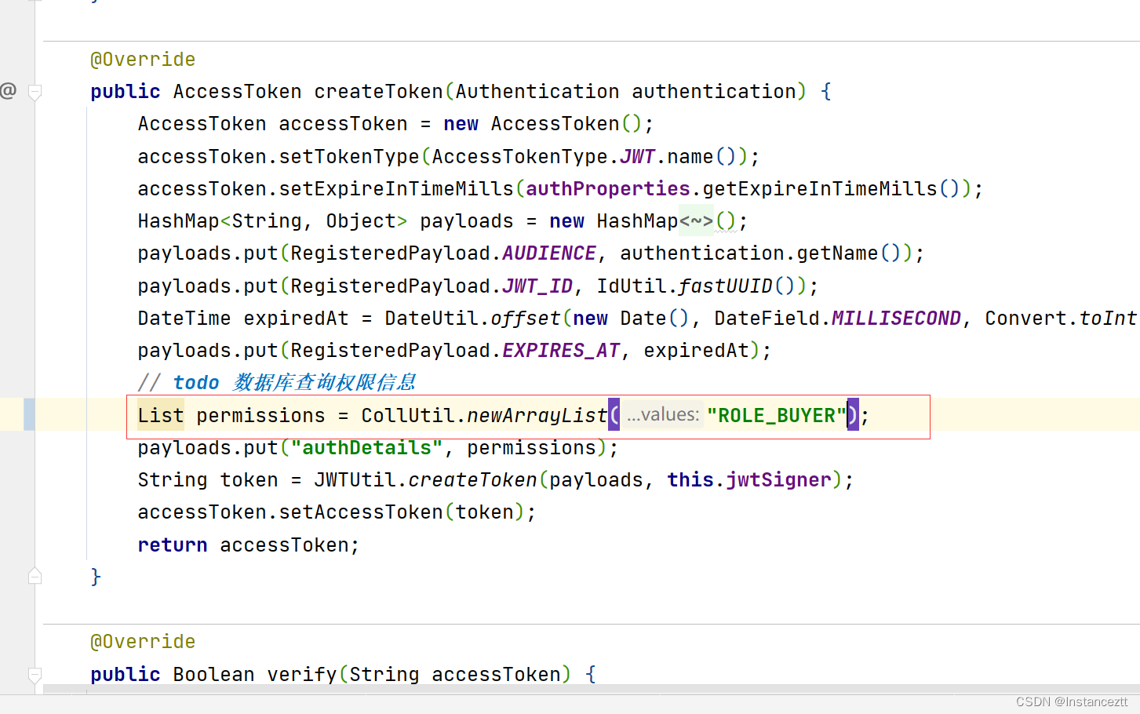Click the verify method name
The width and height of the screenshot is (1140, 714).
coord(302,675)
